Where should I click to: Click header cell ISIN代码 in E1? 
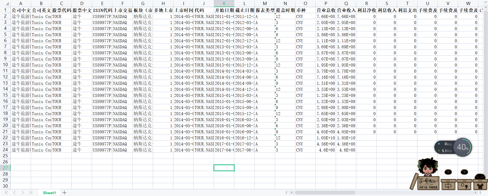pyautogui.click(x=102, y=10)
